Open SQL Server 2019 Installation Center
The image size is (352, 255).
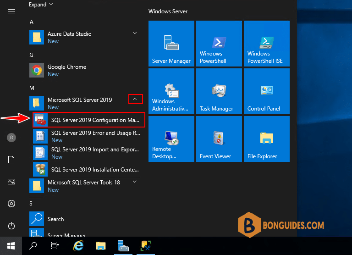pyautogui.click(x=88, y=169)
